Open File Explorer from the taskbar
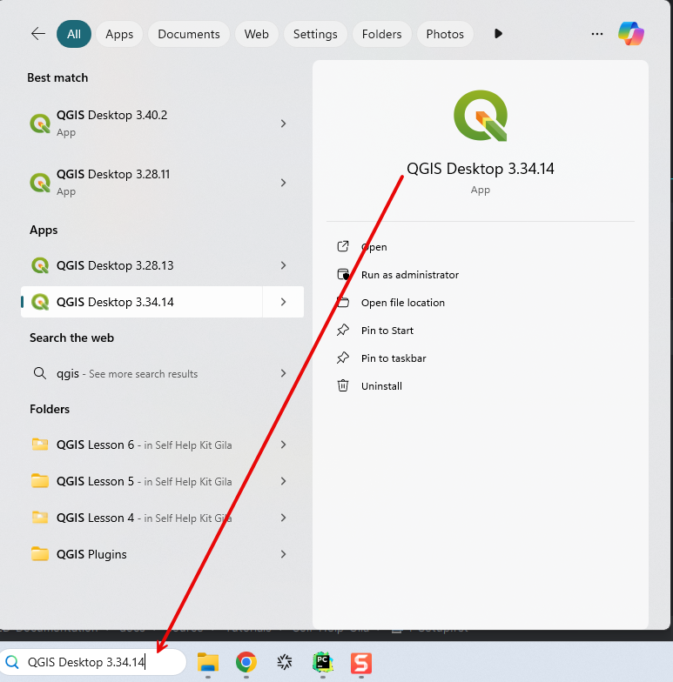Screen dimensions: 673x682 click(207, 663)
